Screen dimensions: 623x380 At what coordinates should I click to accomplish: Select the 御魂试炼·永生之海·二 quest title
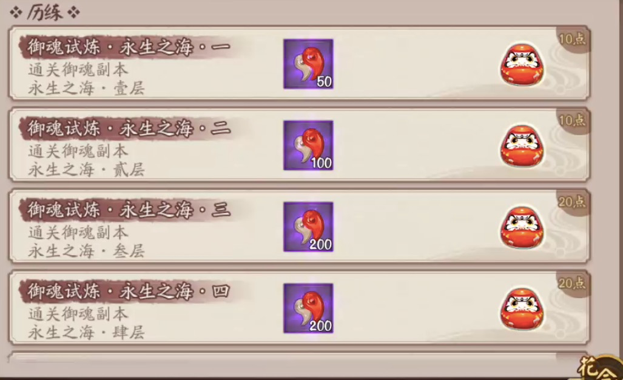pyautogui.click(x=129, y=128)
